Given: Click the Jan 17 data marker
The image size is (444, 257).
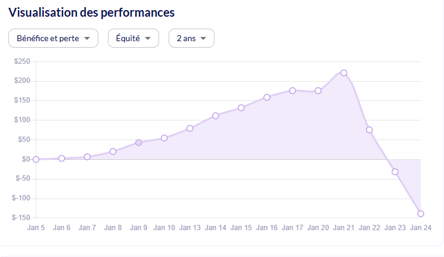Looking at the screenshot, I should pyautogui.click(x=293, y=91).
